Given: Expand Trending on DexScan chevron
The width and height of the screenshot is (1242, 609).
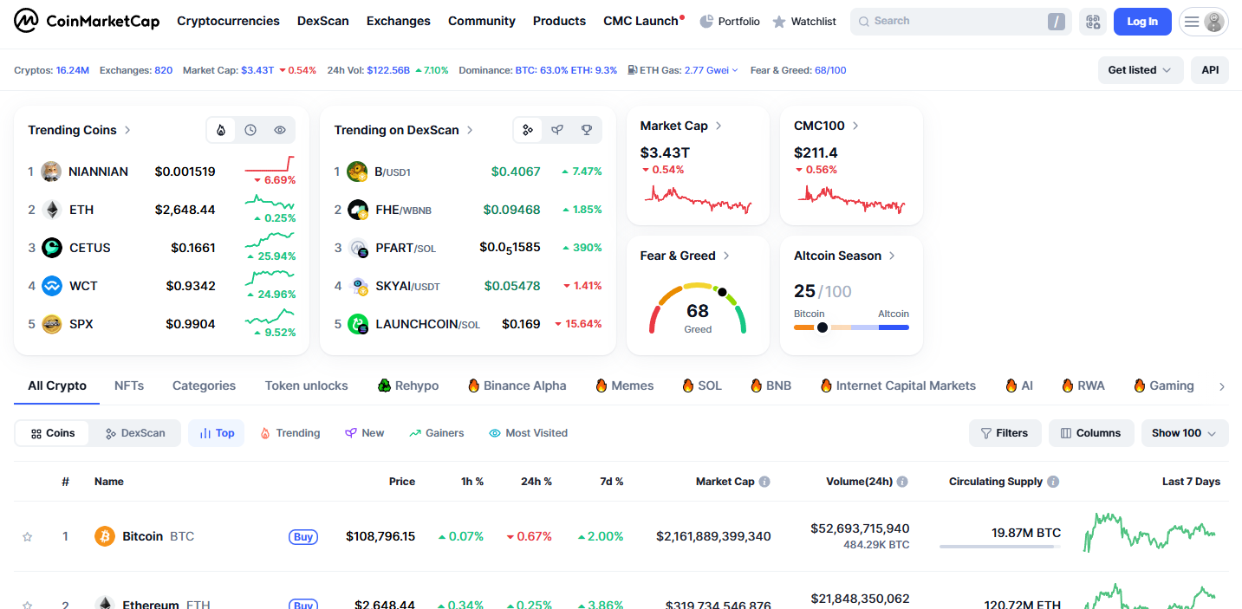Looking at the screenshot, I should tap(470, 130).
